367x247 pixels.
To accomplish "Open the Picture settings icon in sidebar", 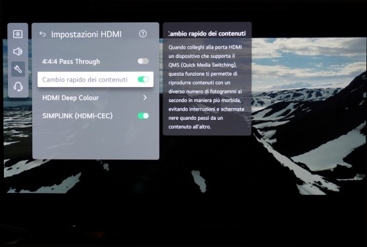I will click(18, 34).
